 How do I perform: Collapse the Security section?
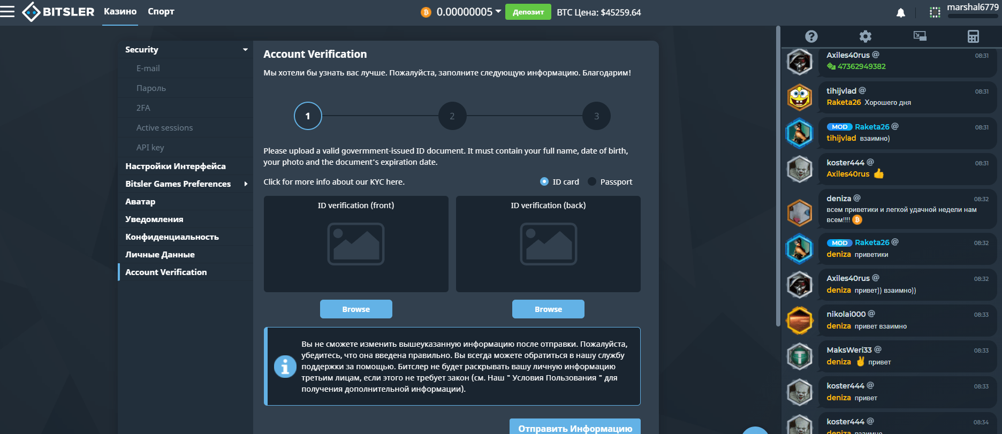[245, 49]
